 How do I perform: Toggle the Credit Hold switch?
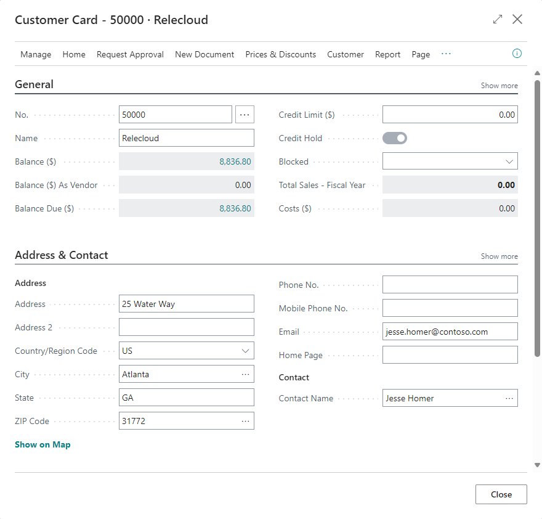(395, 138)
